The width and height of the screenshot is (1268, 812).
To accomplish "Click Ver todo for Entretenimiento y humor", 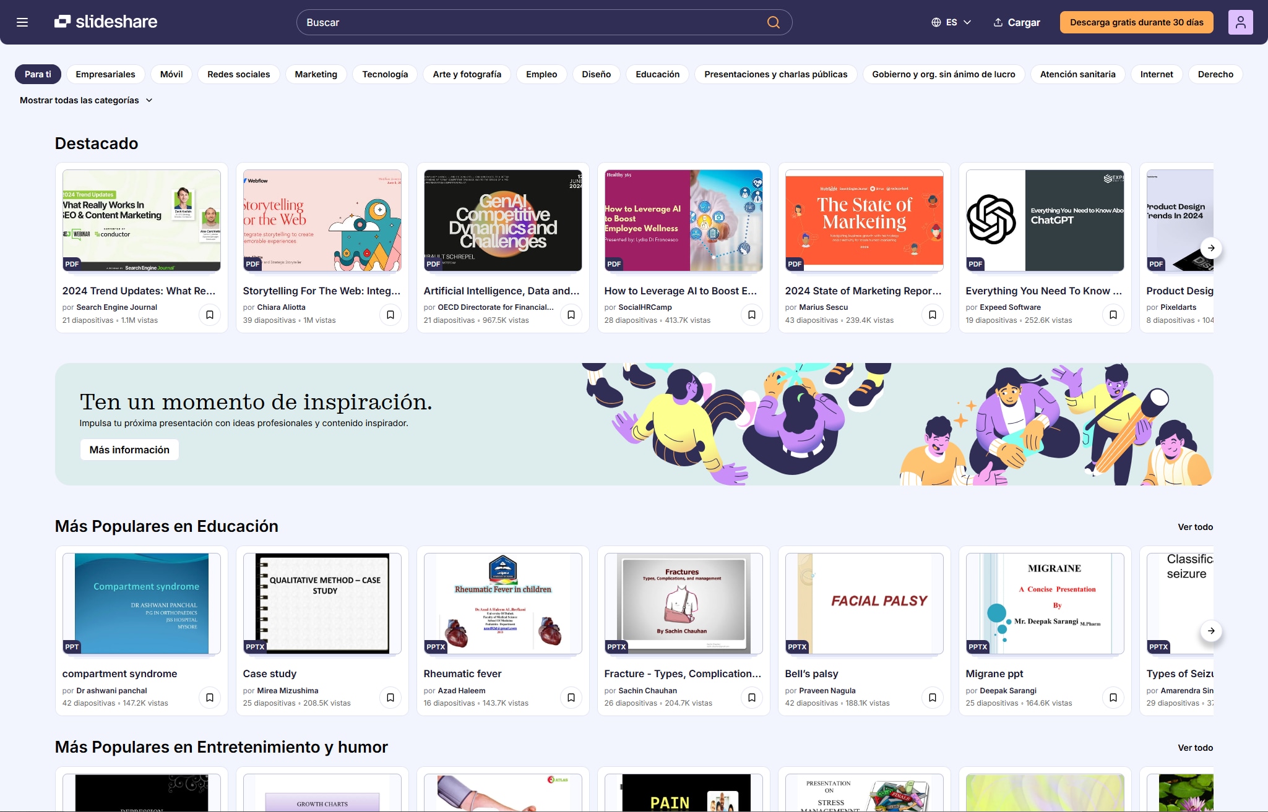I will point(1195,748).
